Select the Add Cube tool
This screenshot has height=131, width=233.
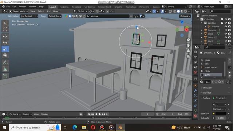[x=5, y=76]
